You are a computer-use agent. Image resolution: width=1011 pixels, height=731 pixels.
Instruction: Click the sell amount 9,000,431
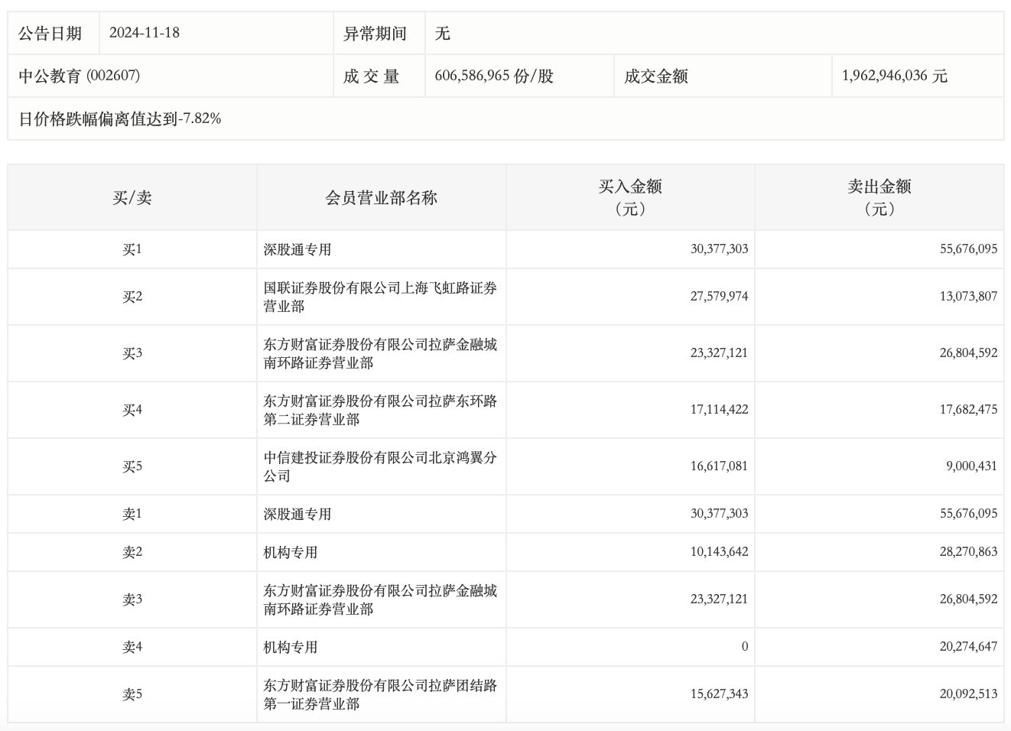point(971,466)
